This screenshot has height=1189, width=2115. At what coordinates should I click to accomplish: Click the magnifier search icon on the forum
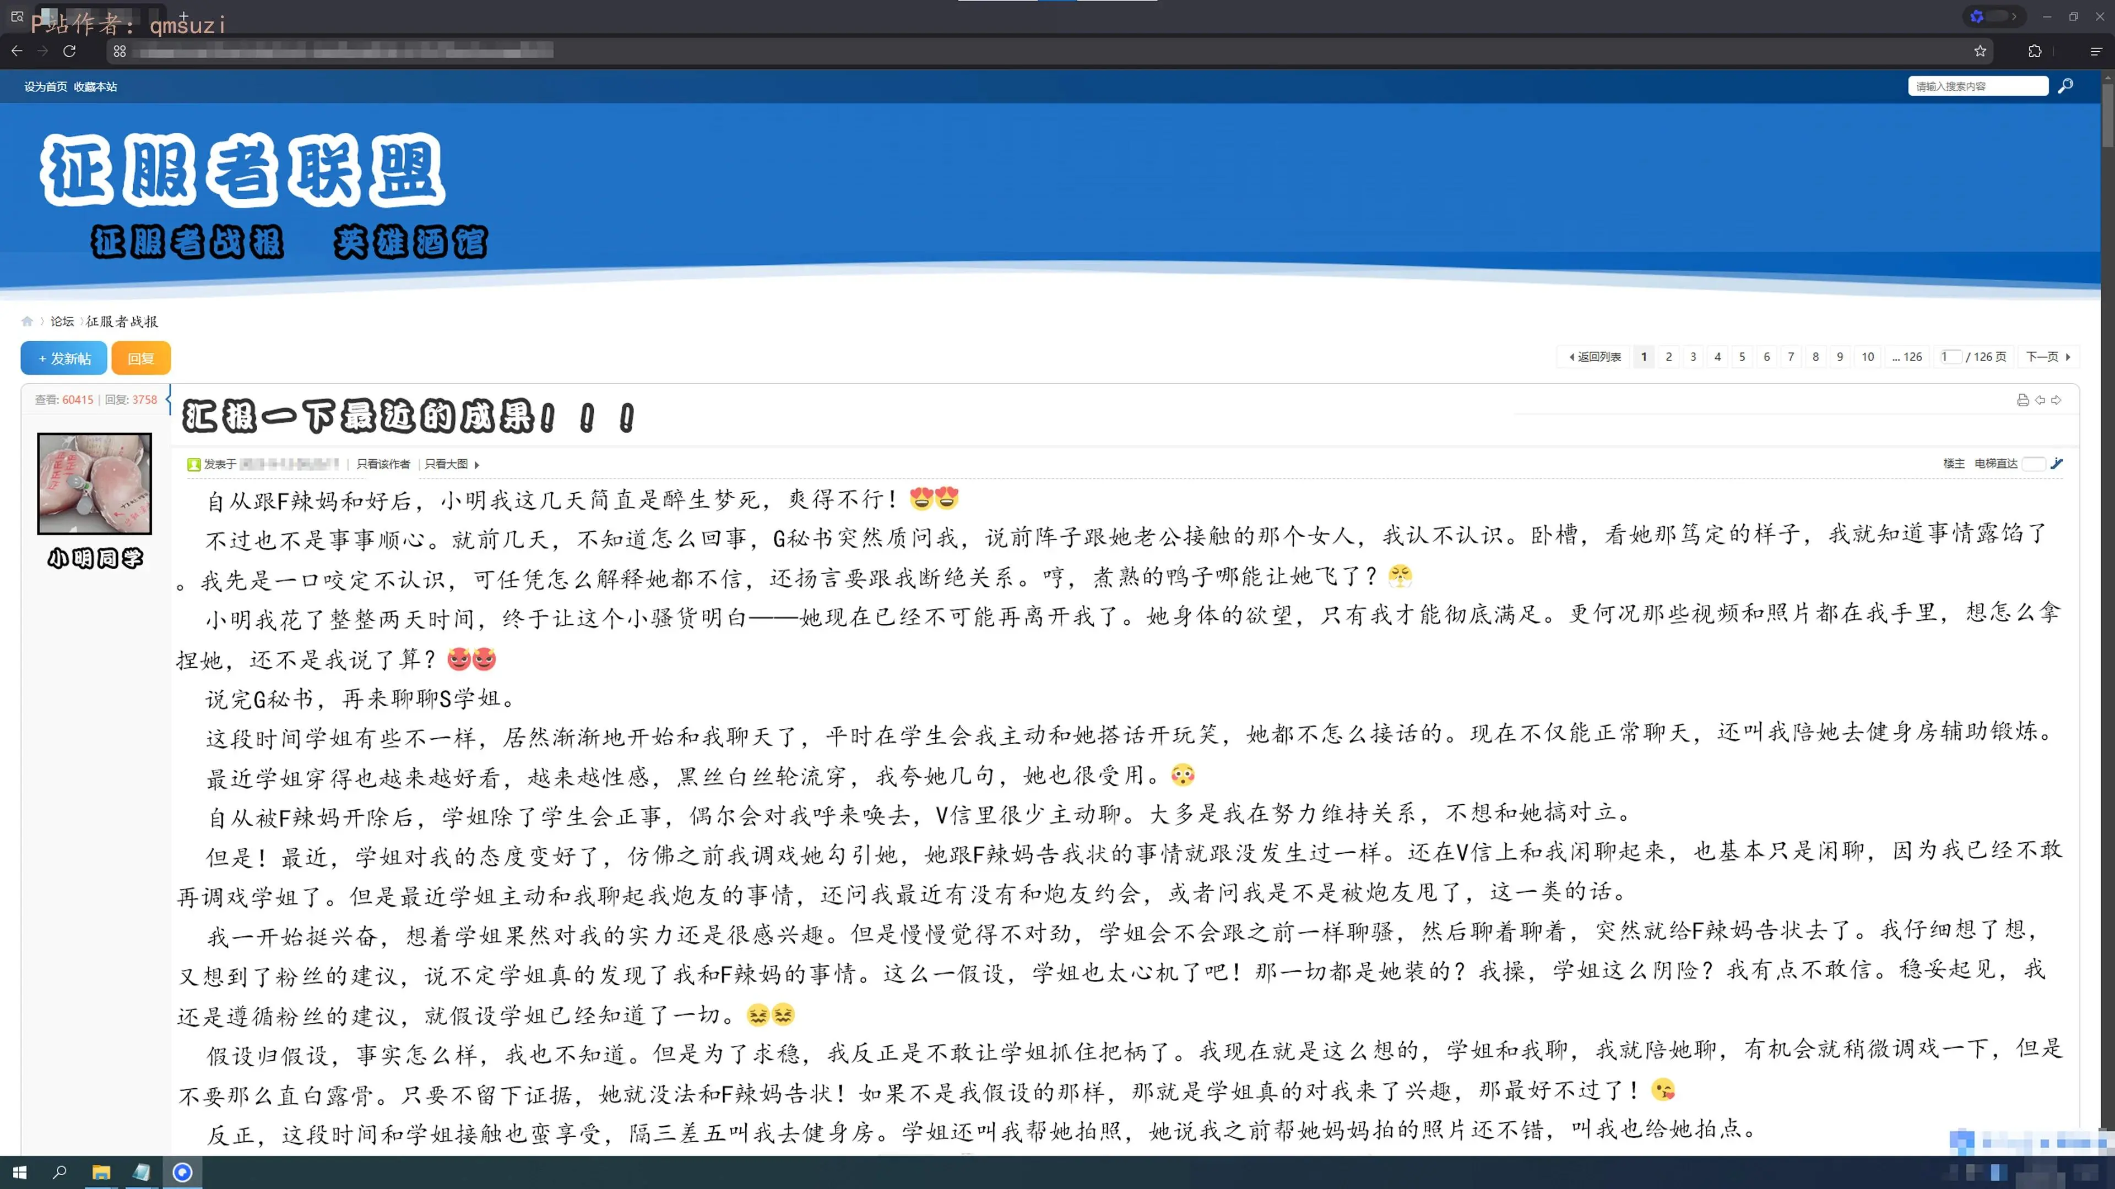point(2066,85)
